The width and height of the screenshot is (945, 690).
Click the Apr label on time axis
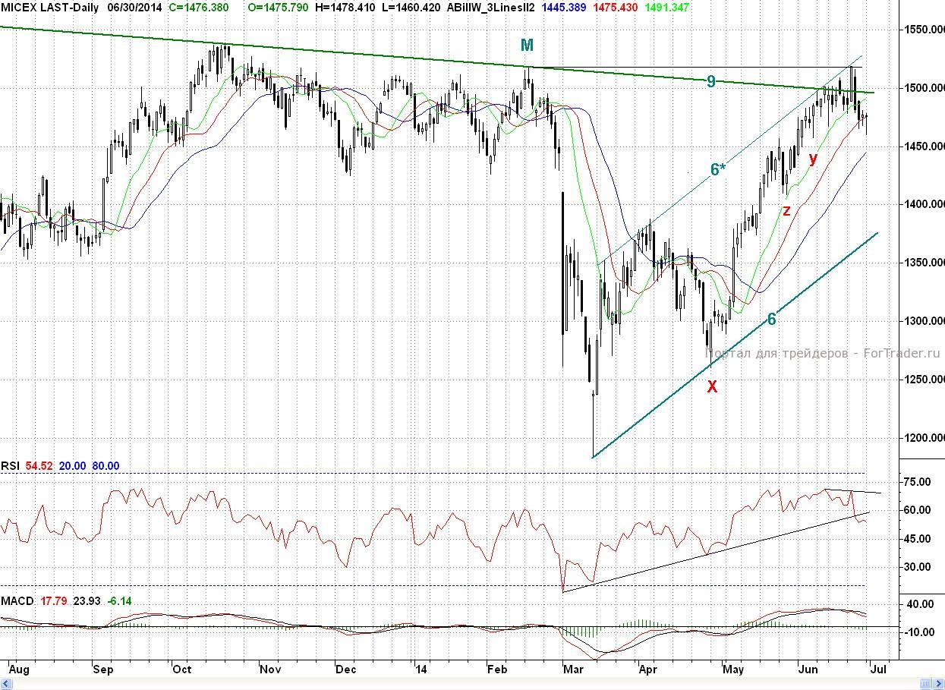pos(647,670)
